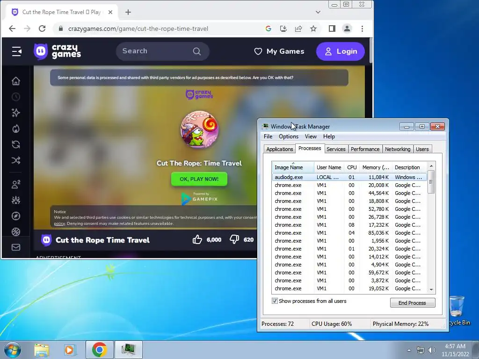Open the Options menu in Task Manager
Screen dimensions: 479x359
288,136
